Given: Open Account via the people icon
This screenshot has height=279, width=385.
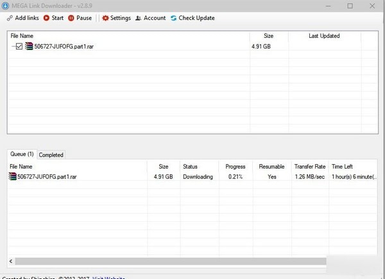Looking at the screenshot, I should (138, 18).
